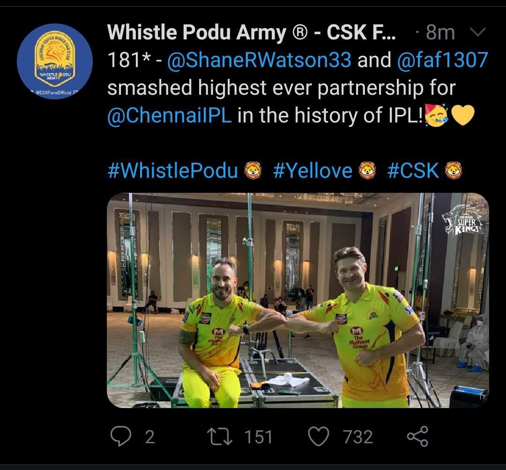Image resolution: width=506 pixels, height=470 pixels.
Task: View the 151 retweets count
Action: (x=258, y=437)
